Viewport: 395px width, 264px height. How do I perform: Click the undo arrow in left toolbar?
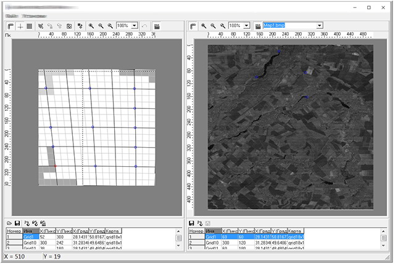(x=144, y=26)
